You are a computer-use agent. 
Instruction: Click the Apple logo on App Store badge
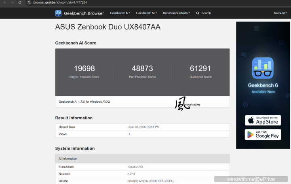(251, 121)
